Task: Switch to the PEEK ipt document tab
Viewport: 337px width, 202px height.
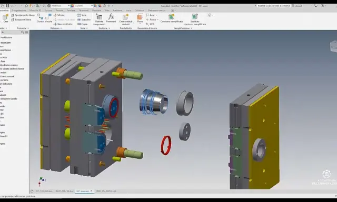Action: point(106,191)
